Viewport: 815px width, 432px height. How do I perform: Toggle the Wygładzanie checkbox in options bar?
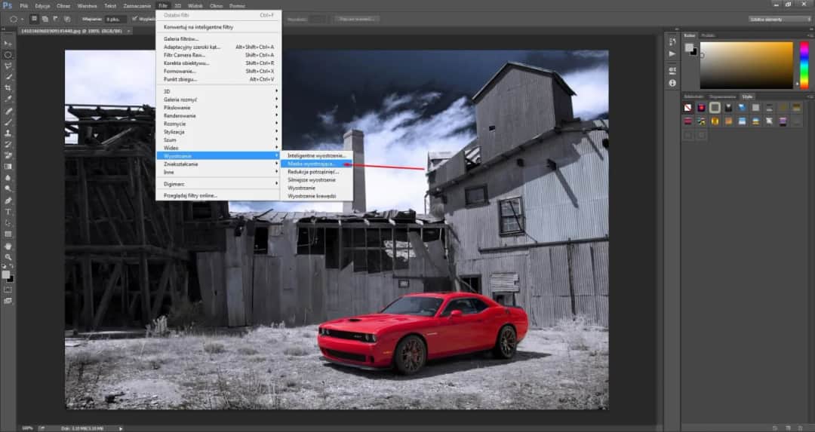click(x=134, y=18)
